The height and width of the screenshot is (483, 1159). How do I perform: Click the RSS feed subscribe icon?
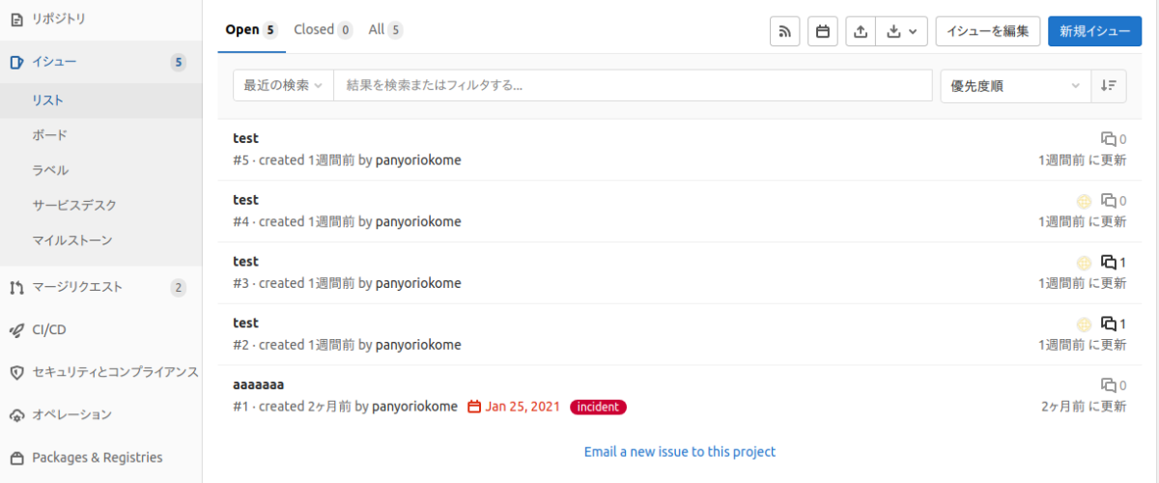tap(784, 31)
